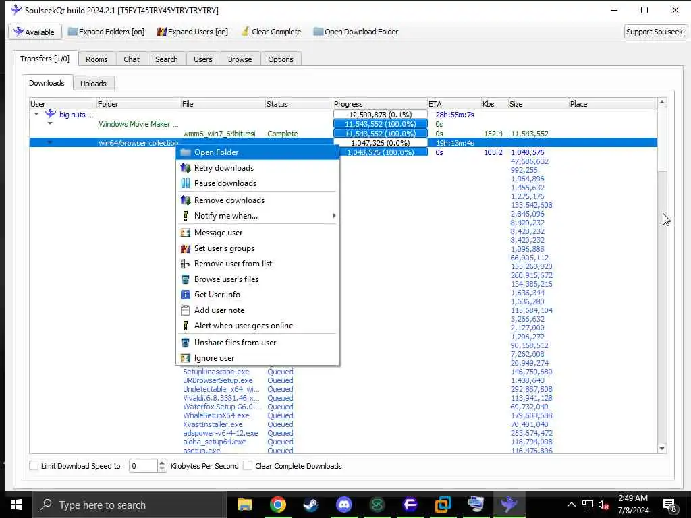This screenshot has width=691, height=518.
Task: Select the Vivaldi.6.8.3381.46 queued file
Action: [x=221, y=398]
